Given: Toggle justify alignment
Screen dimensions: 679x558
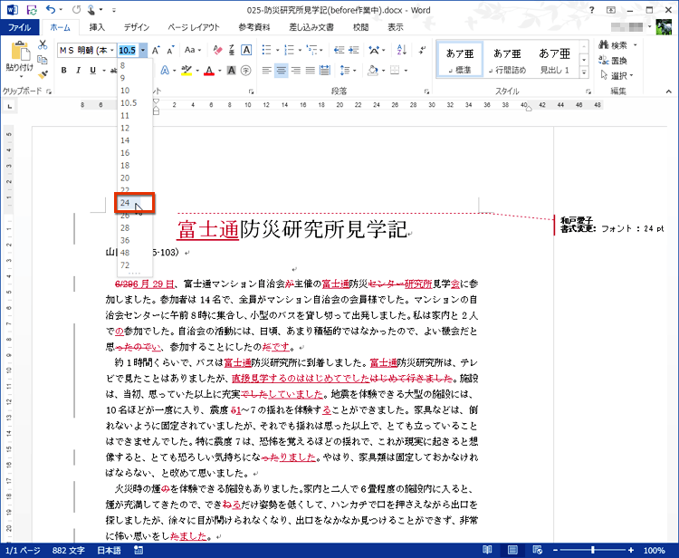Looking at the screenshot, I should [x=310, y=70].
